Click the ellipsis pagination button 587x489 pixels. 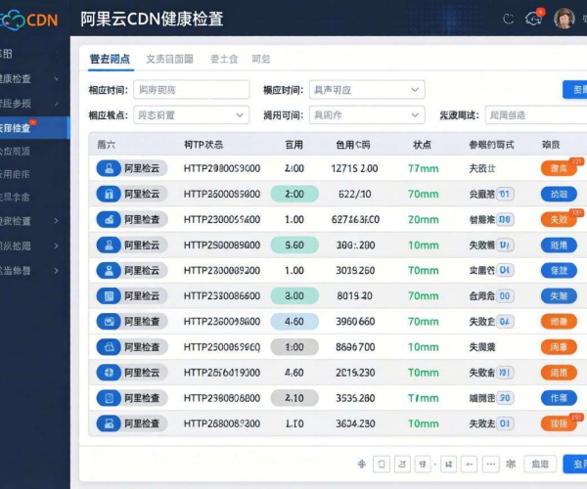pos(491,465)
